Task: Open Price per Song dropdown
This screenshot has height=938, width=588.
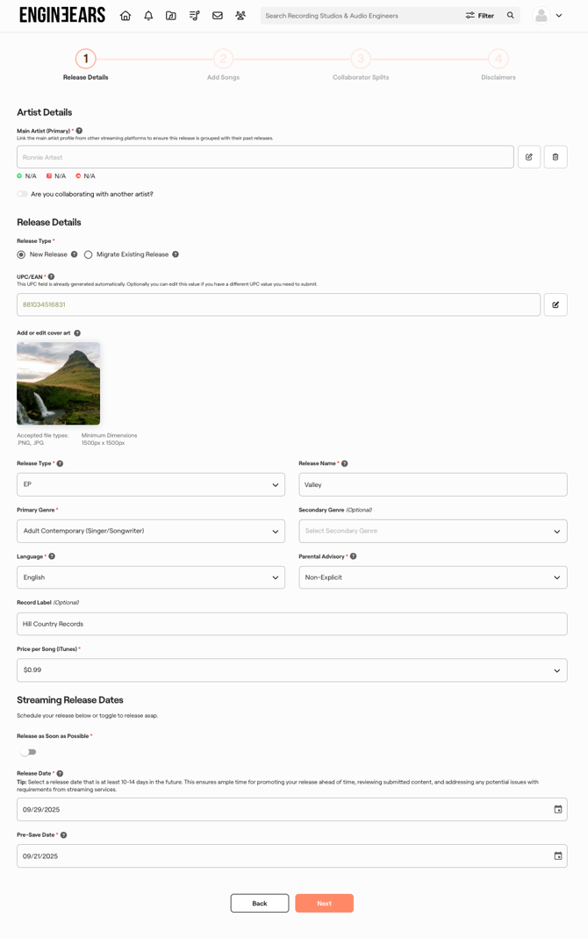Action: 291,670
